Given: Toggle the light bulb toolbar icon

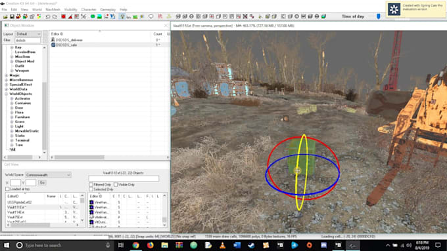Looking at the screenshot, I should (122, 16).
